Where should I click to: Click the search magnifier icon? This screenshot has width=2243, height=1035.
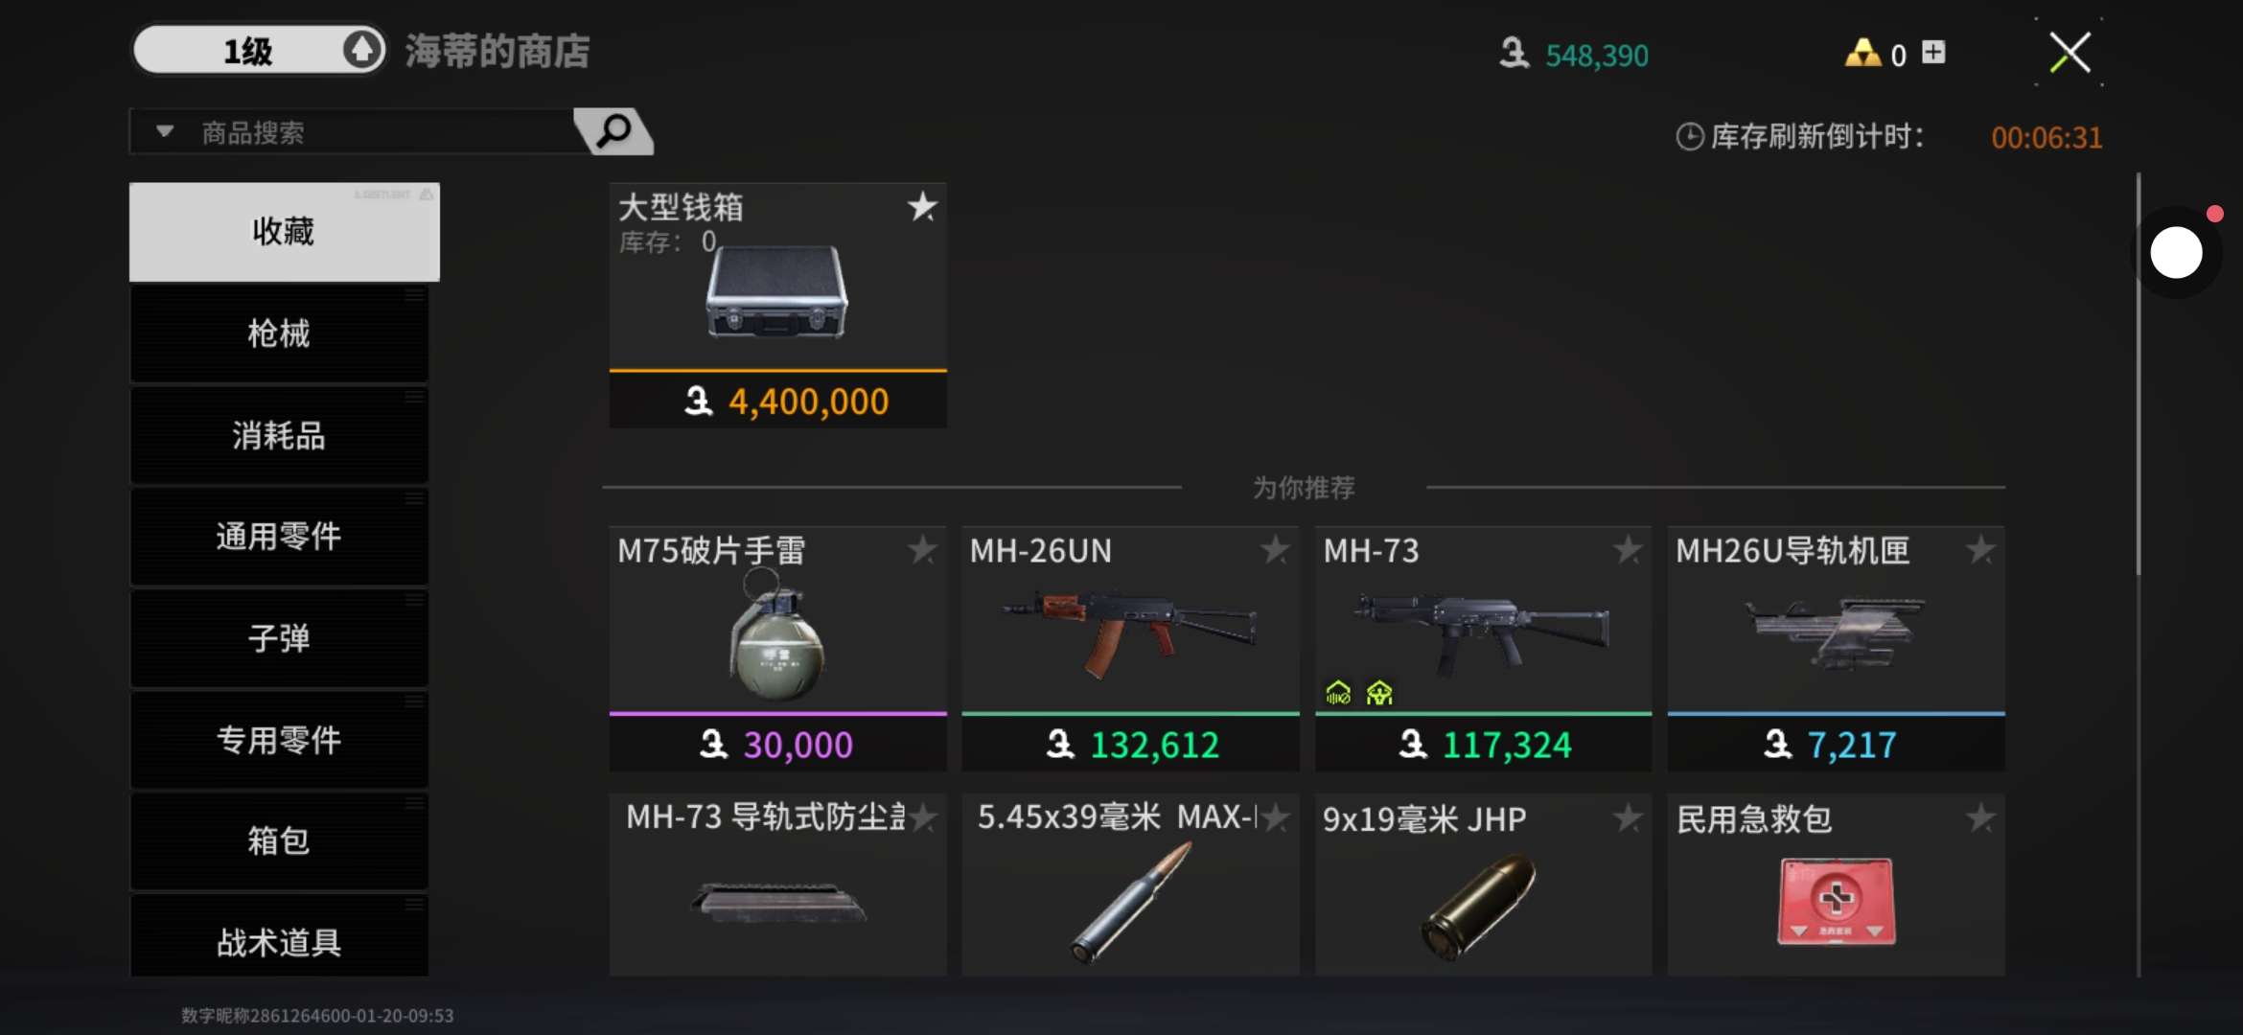point(613,130)
